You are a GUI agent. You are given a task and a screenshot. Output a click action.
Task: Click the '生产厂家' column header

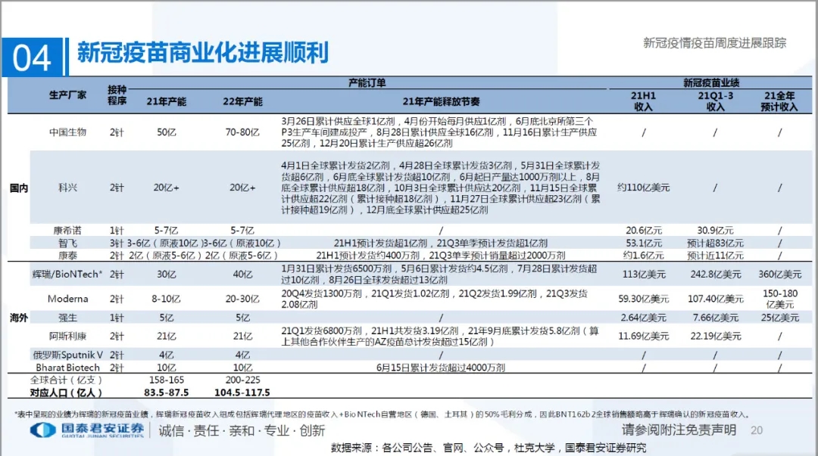tap(67, 95)
